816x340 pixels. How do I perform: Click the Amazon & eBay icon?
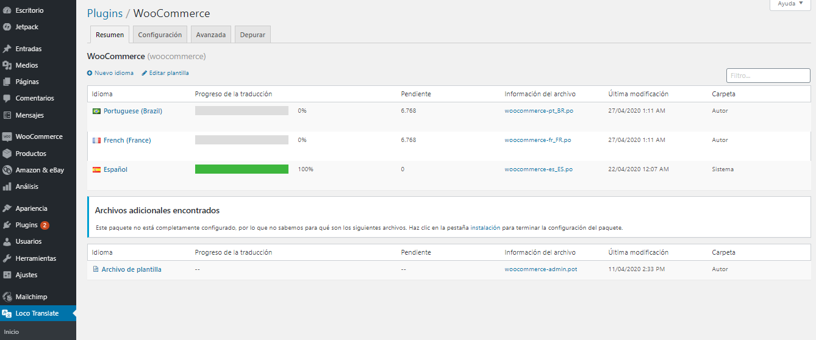tap(7, 171)
